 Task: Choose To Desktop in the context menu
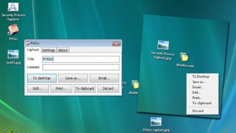point(202,77)
